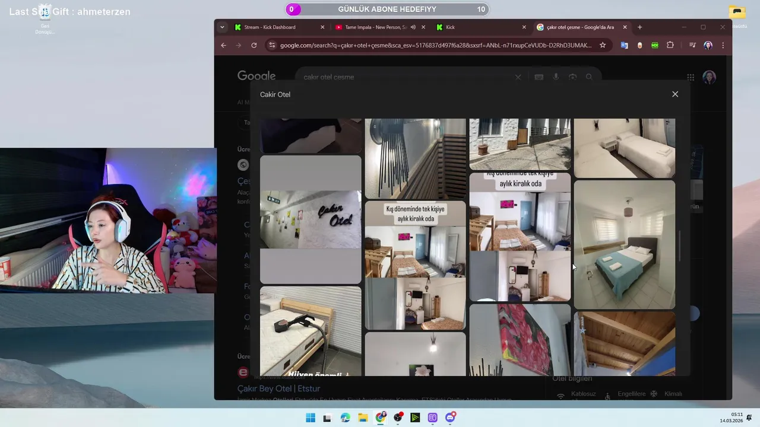Open the black hanging rods decor photo
760x427 pixels.
tap(416, 158)
